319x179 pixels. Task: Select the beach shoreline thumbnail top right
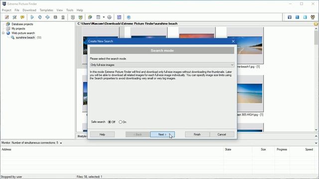[250, 45]
